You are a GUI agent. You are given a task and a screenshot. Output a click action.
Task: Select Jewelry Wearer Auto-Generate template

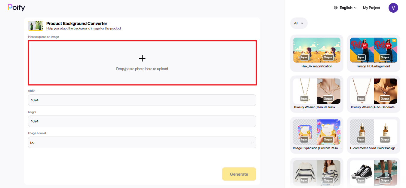click(x=374, y=94)
